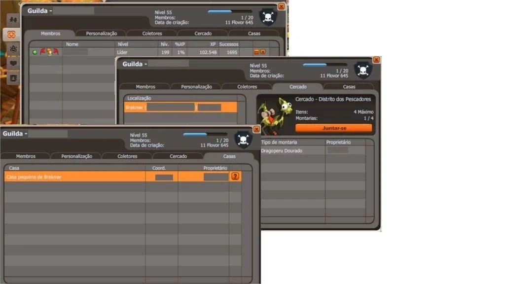
Task: Click the green online status dot of the Líder
Action: (x=35, y=52)
